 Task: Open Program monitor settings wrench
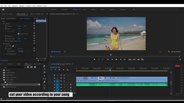click(169, 51)
